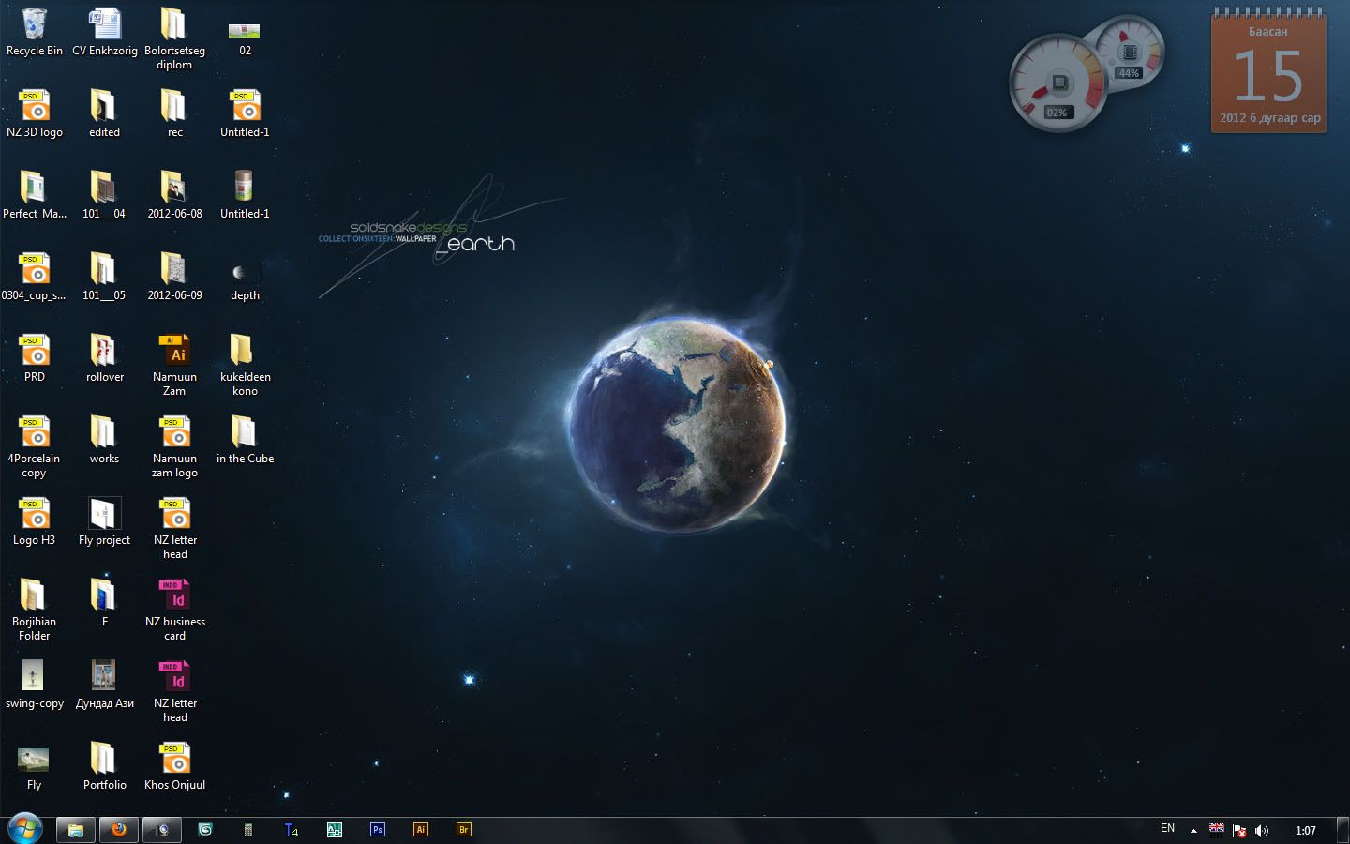Screen dimensions: 1350x844
Task: Launch Adobe Illustrator from the taskbar
Action: click(x=420, y=830)
